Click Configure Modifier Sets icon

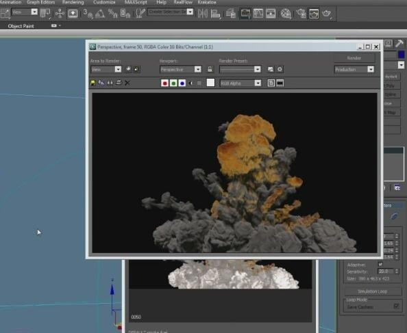point(397,188)
